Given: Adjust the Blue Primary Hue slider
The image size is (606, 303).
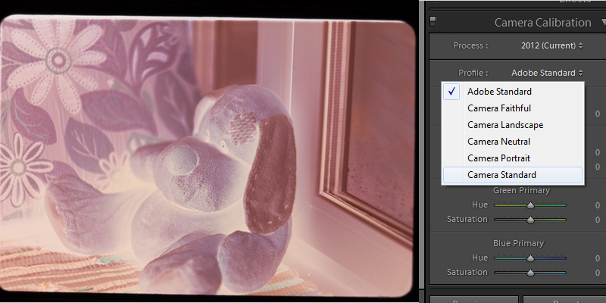Looking at the screenshot, I should tap(530, 258).
